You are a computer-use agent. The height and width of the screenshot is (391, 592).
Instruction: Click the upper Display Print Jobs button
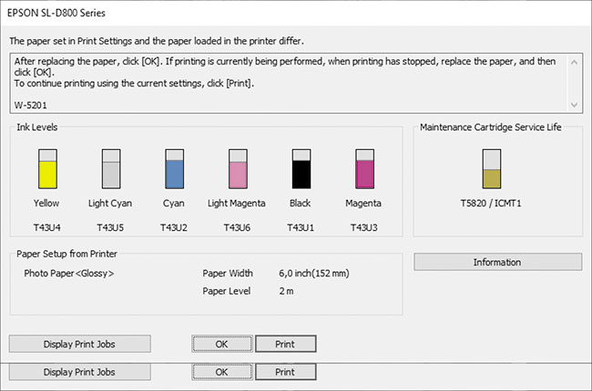point(79,344)
